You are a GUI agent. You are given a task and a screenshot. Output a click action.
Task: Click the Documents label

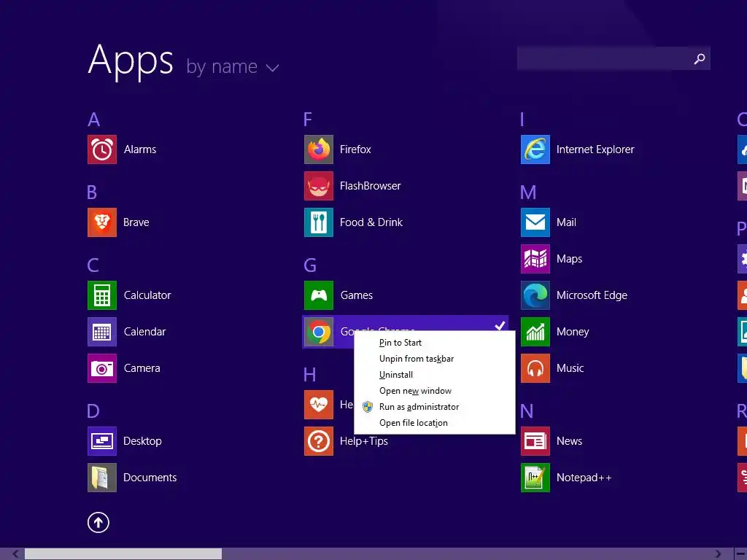tap(150, 478)
